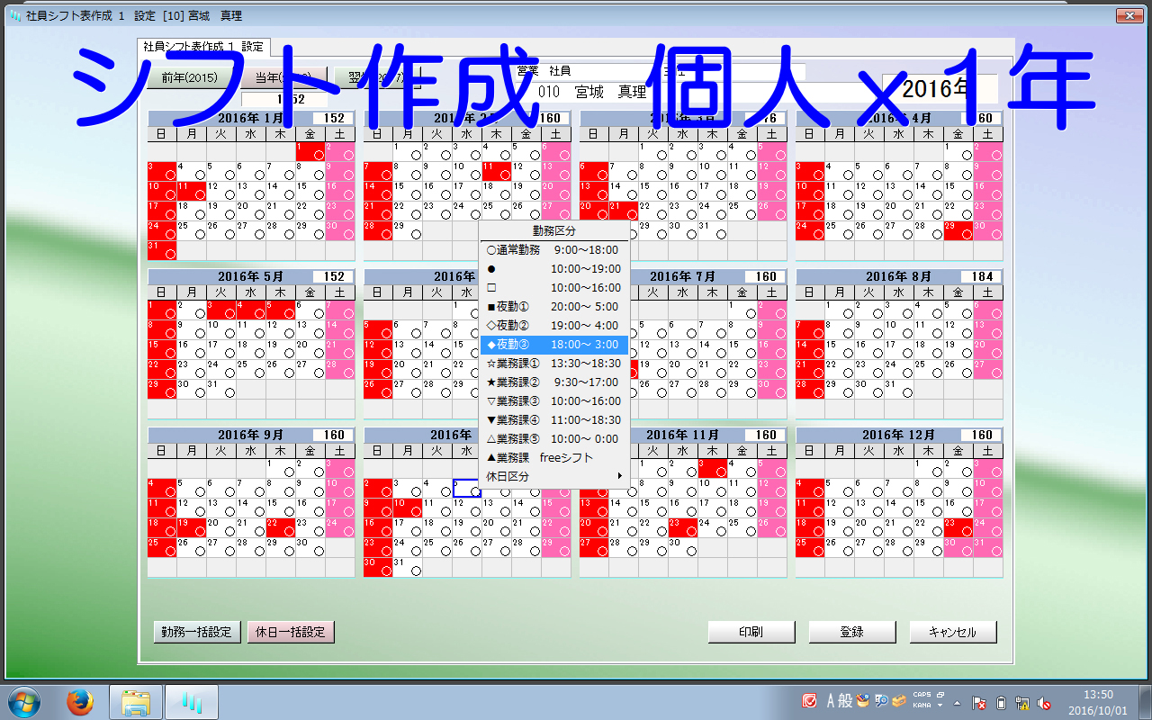The width and height of the screenshot is (1152, 720).
Task: Open the IME toolbox icon in the language bar
Action: point(897,701)
